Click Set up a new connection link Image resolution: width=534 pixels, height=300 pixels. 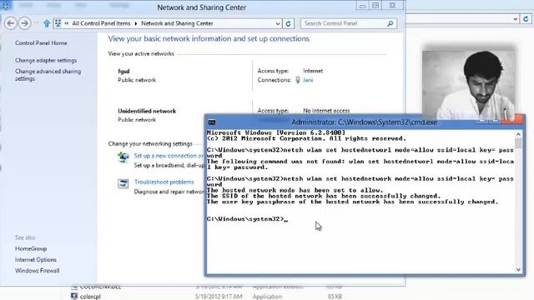point(169,156)
